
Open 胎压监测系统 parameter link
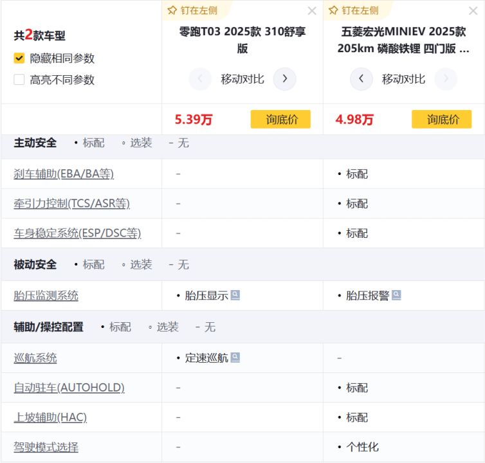click(x=46, y=296)
